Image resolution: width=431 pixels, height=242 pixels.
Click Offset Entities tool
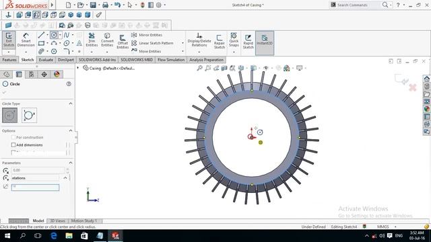(x=123, y=42)
